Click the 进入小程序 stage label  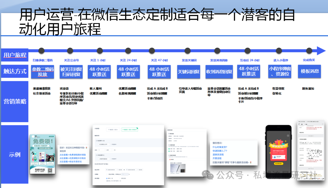pyautogui.click(x=281, y=60)
